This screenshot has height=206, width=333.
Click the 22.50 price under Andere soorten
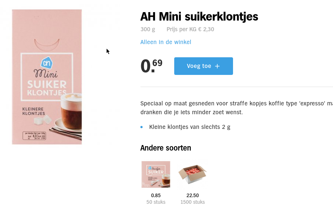pyautogui.click(x=193, y=195)
